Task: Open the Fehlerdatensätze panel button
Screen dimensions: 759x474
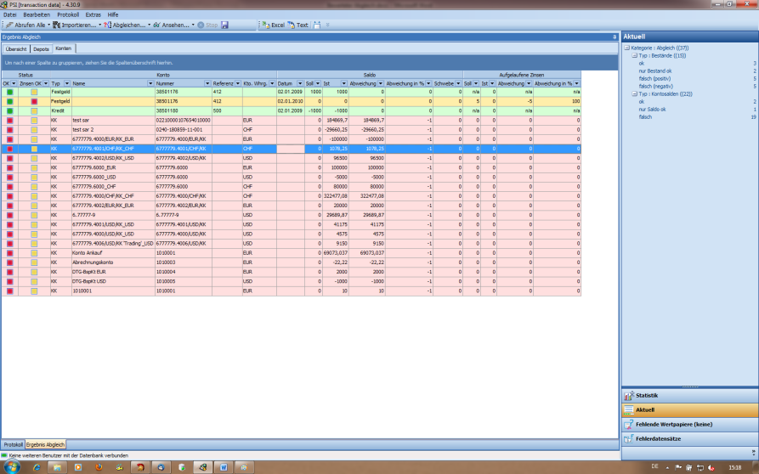Action: pyautogui.click(x=657, y=438)
